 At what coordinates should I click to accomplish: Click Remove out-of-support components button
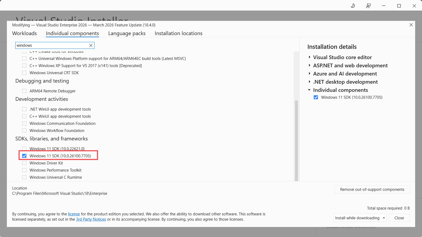[x=372, y=189]
